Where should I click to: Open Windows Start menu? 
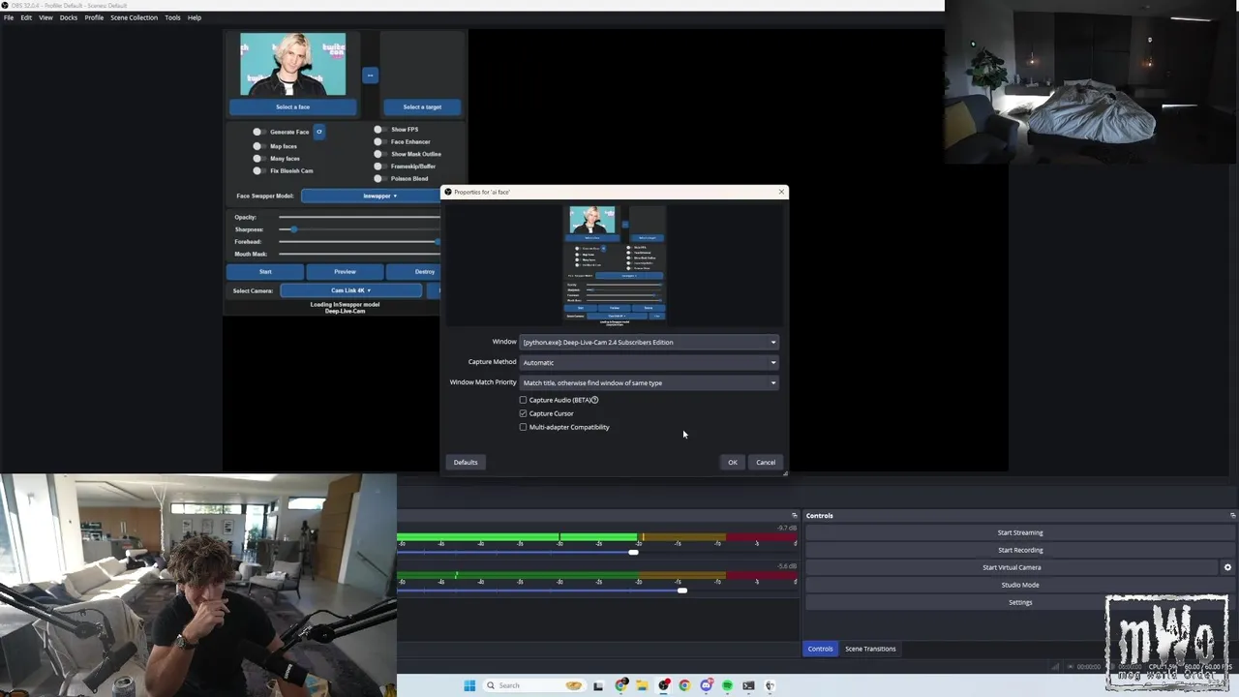point(469,685)
